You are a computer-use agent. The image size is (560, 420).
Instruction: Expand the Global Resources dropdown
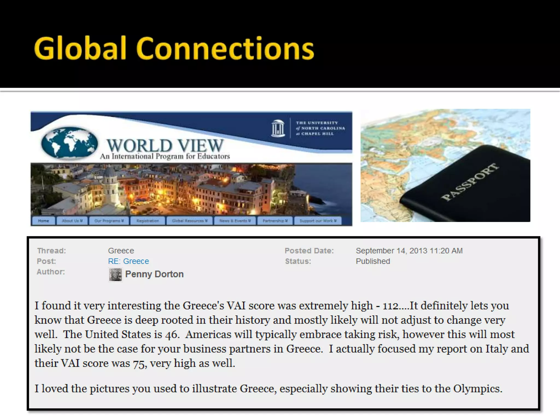tap(189, 221)
